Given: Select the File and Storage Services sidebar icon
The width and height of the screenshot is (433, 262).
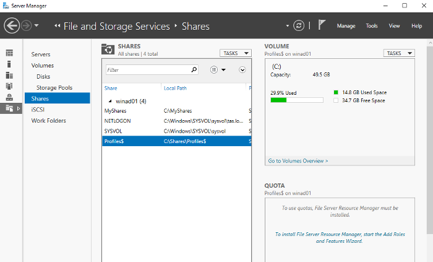Looking at the screenshot, I should [9, 108].
